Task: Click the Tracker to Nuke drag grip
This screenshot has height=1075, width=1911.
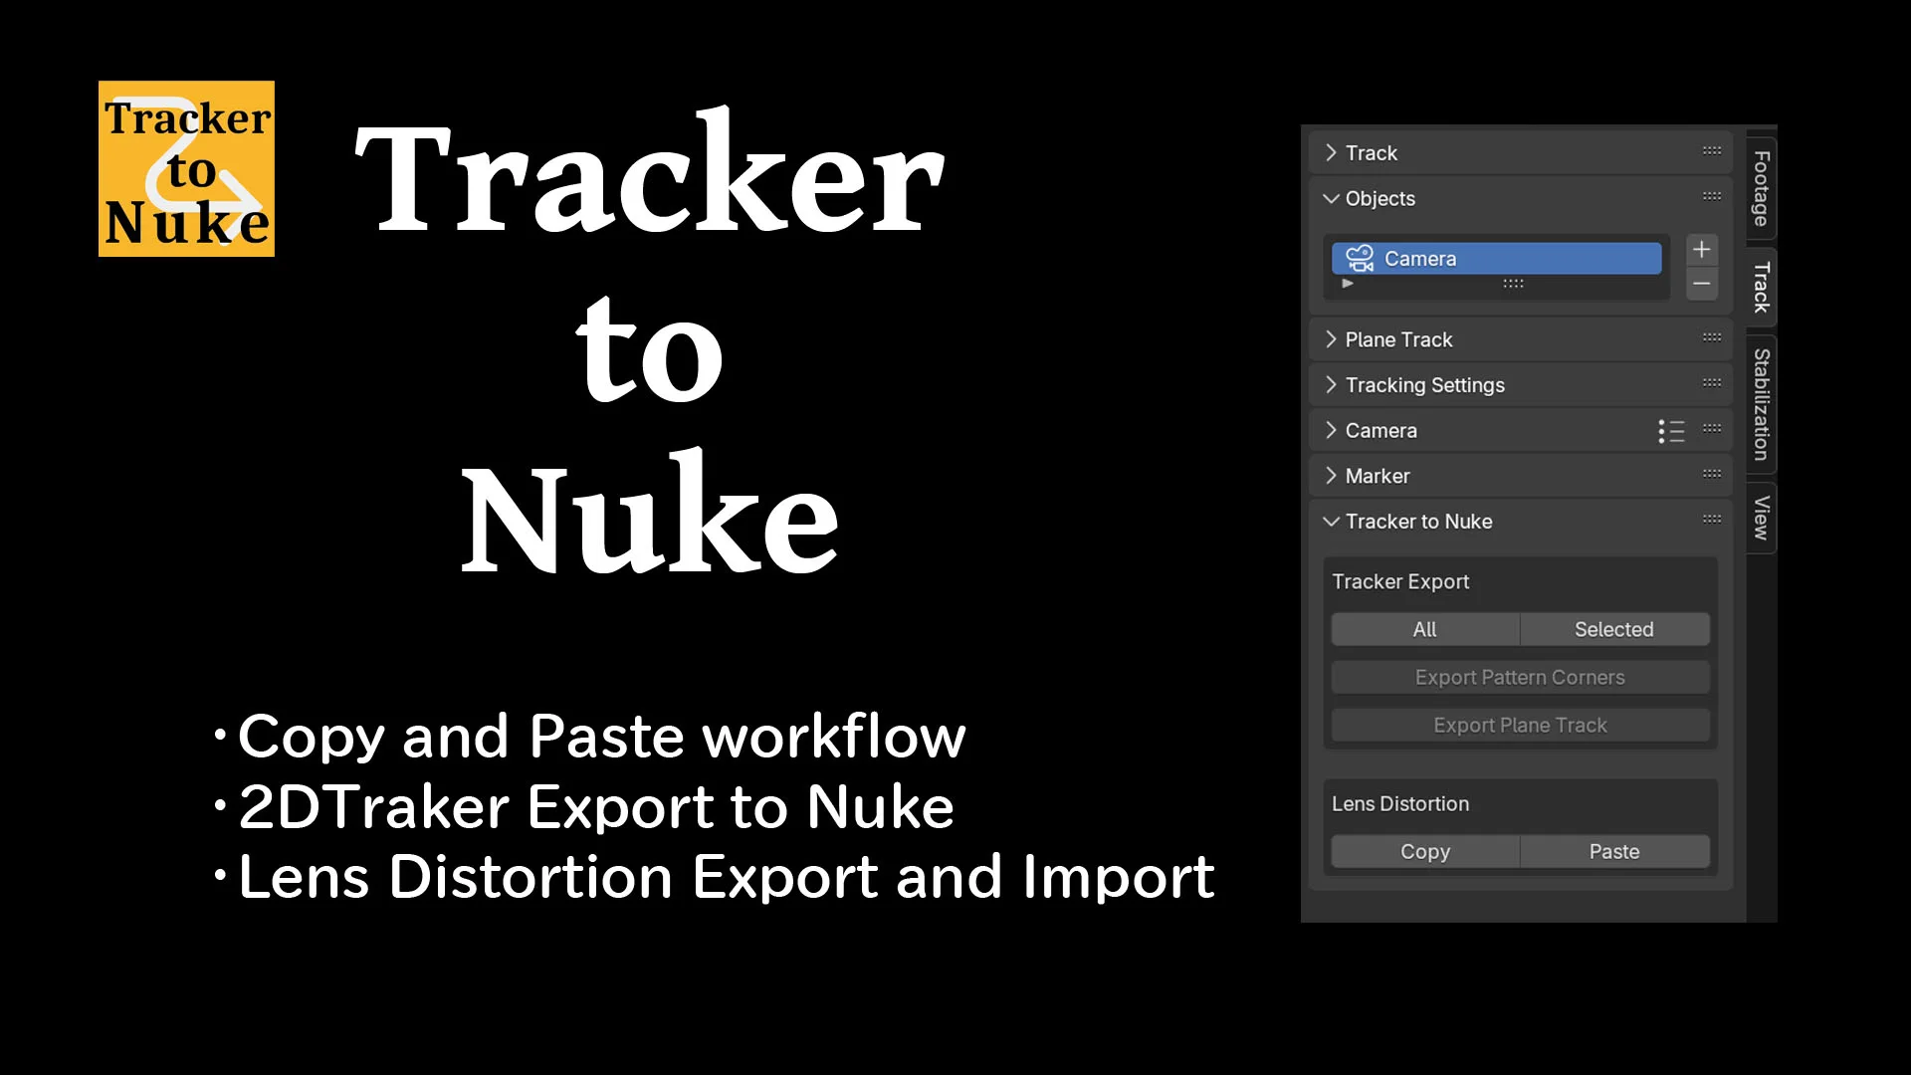Action: click(1712, 520)
